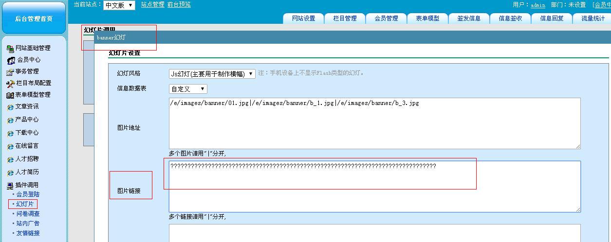Click the 产品中心 browser icon

[x=10, y=120]
